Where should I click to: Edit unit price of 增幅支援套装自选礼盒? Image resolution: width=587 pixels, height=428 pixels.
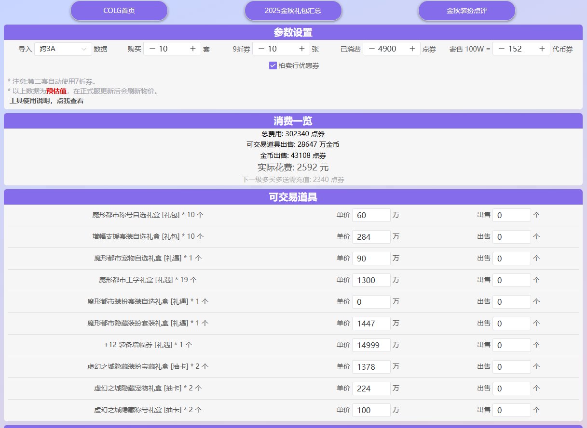(x=371, y=237)
